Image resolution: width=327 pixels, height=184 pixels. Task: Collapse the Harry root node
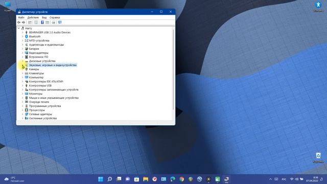(19, 28)
